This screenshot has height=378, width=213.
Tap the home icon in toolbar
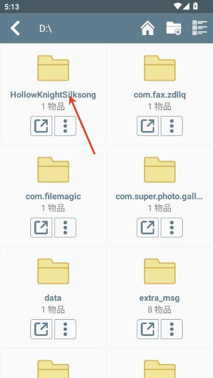[148, 28]
